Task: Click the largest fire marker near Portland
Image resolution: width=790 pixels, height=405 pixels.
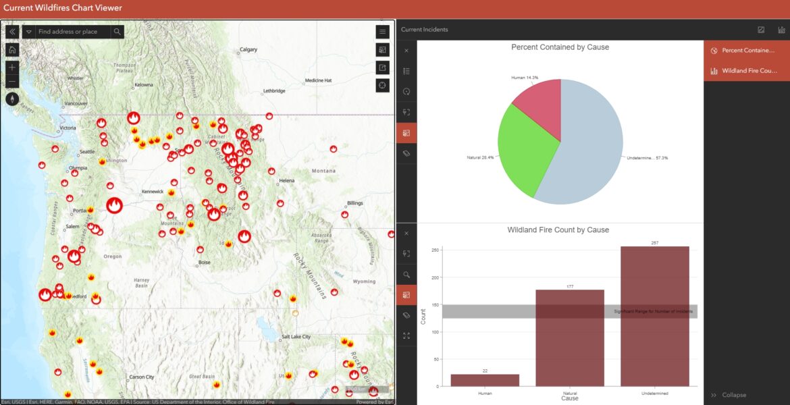Action: tap(114, 205)
